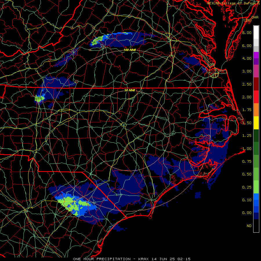The width and height of the screenshot is (261, 261).
Task: Click the 50 NMI range ring label
Action: click(130, 90)
